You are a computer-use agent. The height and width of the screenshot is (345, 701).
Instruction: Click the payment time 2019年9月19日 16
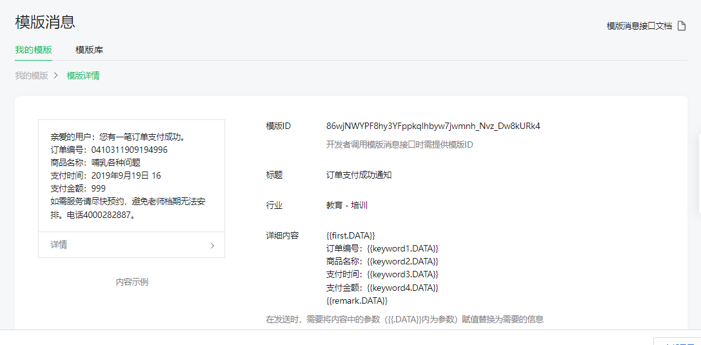126,175
